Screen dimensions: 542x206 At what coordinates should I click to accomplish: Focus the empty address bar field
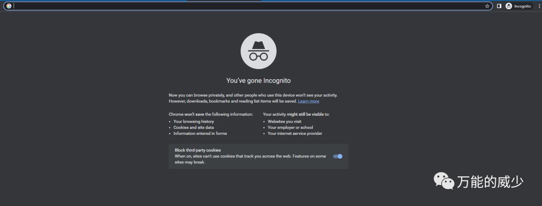click(x=248, y=6)
